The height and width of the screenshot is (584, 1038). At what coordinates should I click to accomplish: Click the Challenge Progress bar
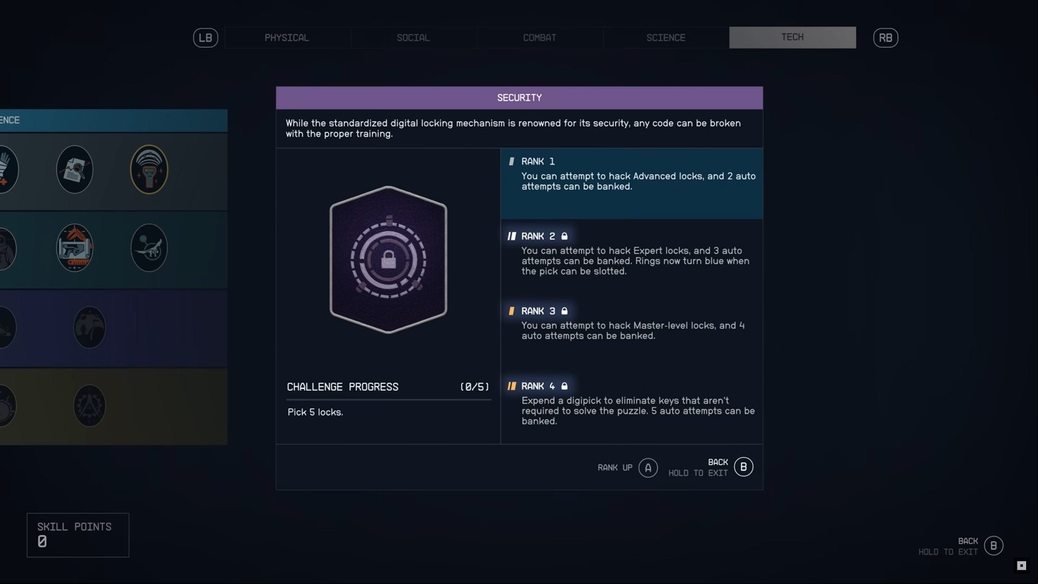pos(389,400)
